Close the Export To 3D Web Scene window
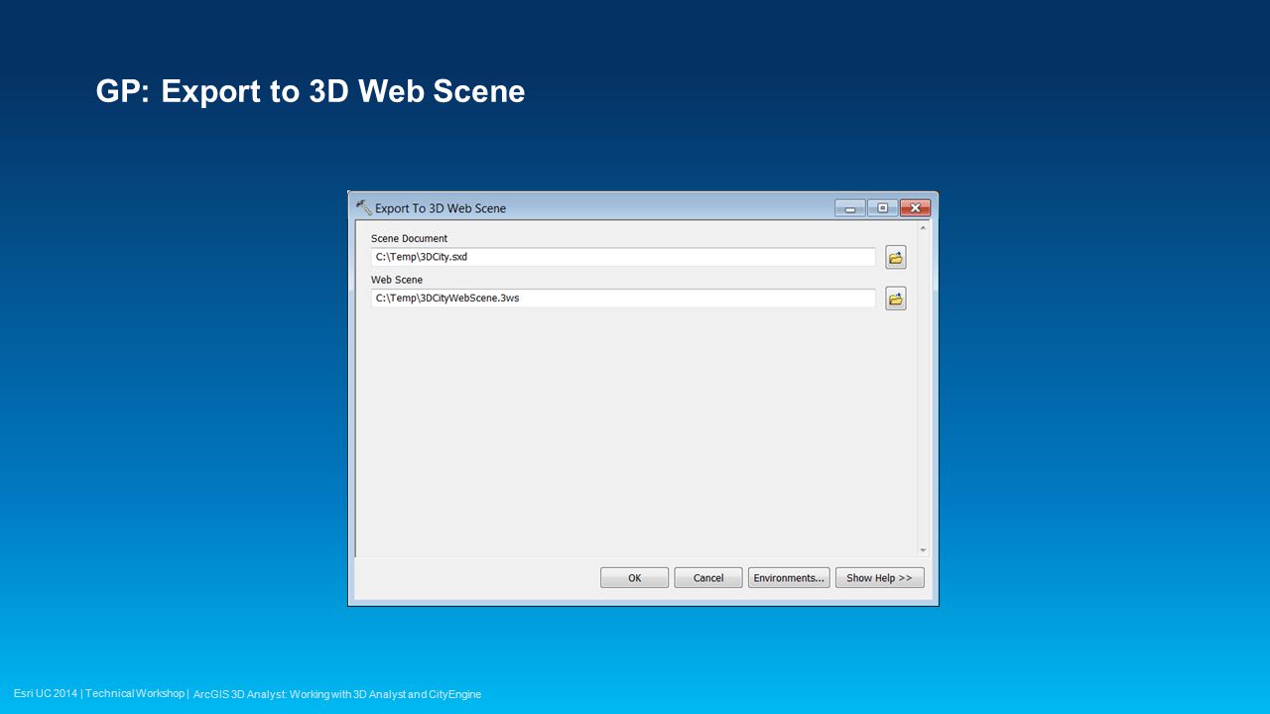 pyautogui.click(x=915, y=208)
